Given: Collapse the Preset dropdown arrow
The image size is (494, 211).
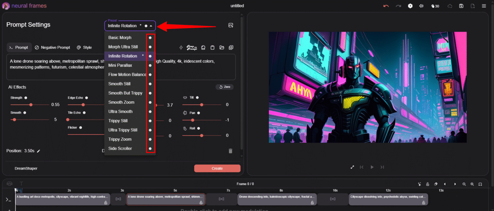Looking at the screenshot, I should 151,26.
